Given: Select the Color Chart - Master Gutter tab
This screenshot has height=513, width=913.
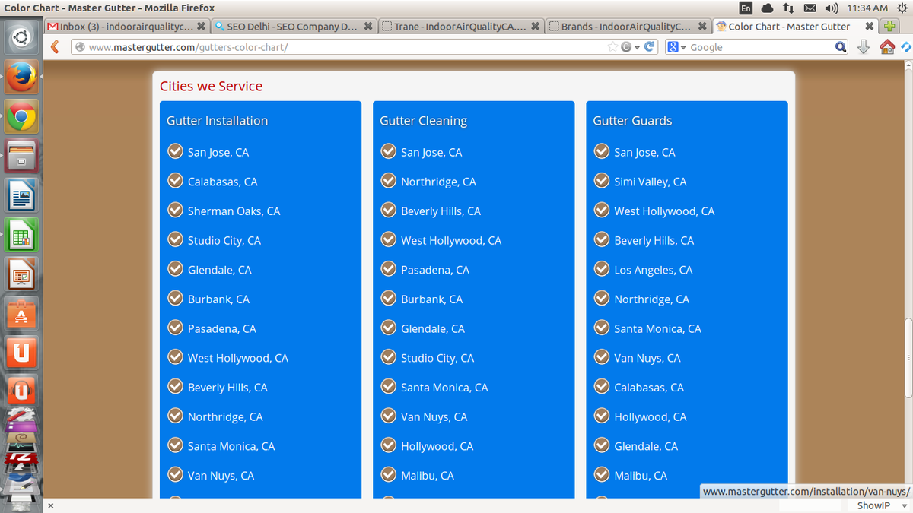Looking at the screenshot, I should tap(796, 27).
